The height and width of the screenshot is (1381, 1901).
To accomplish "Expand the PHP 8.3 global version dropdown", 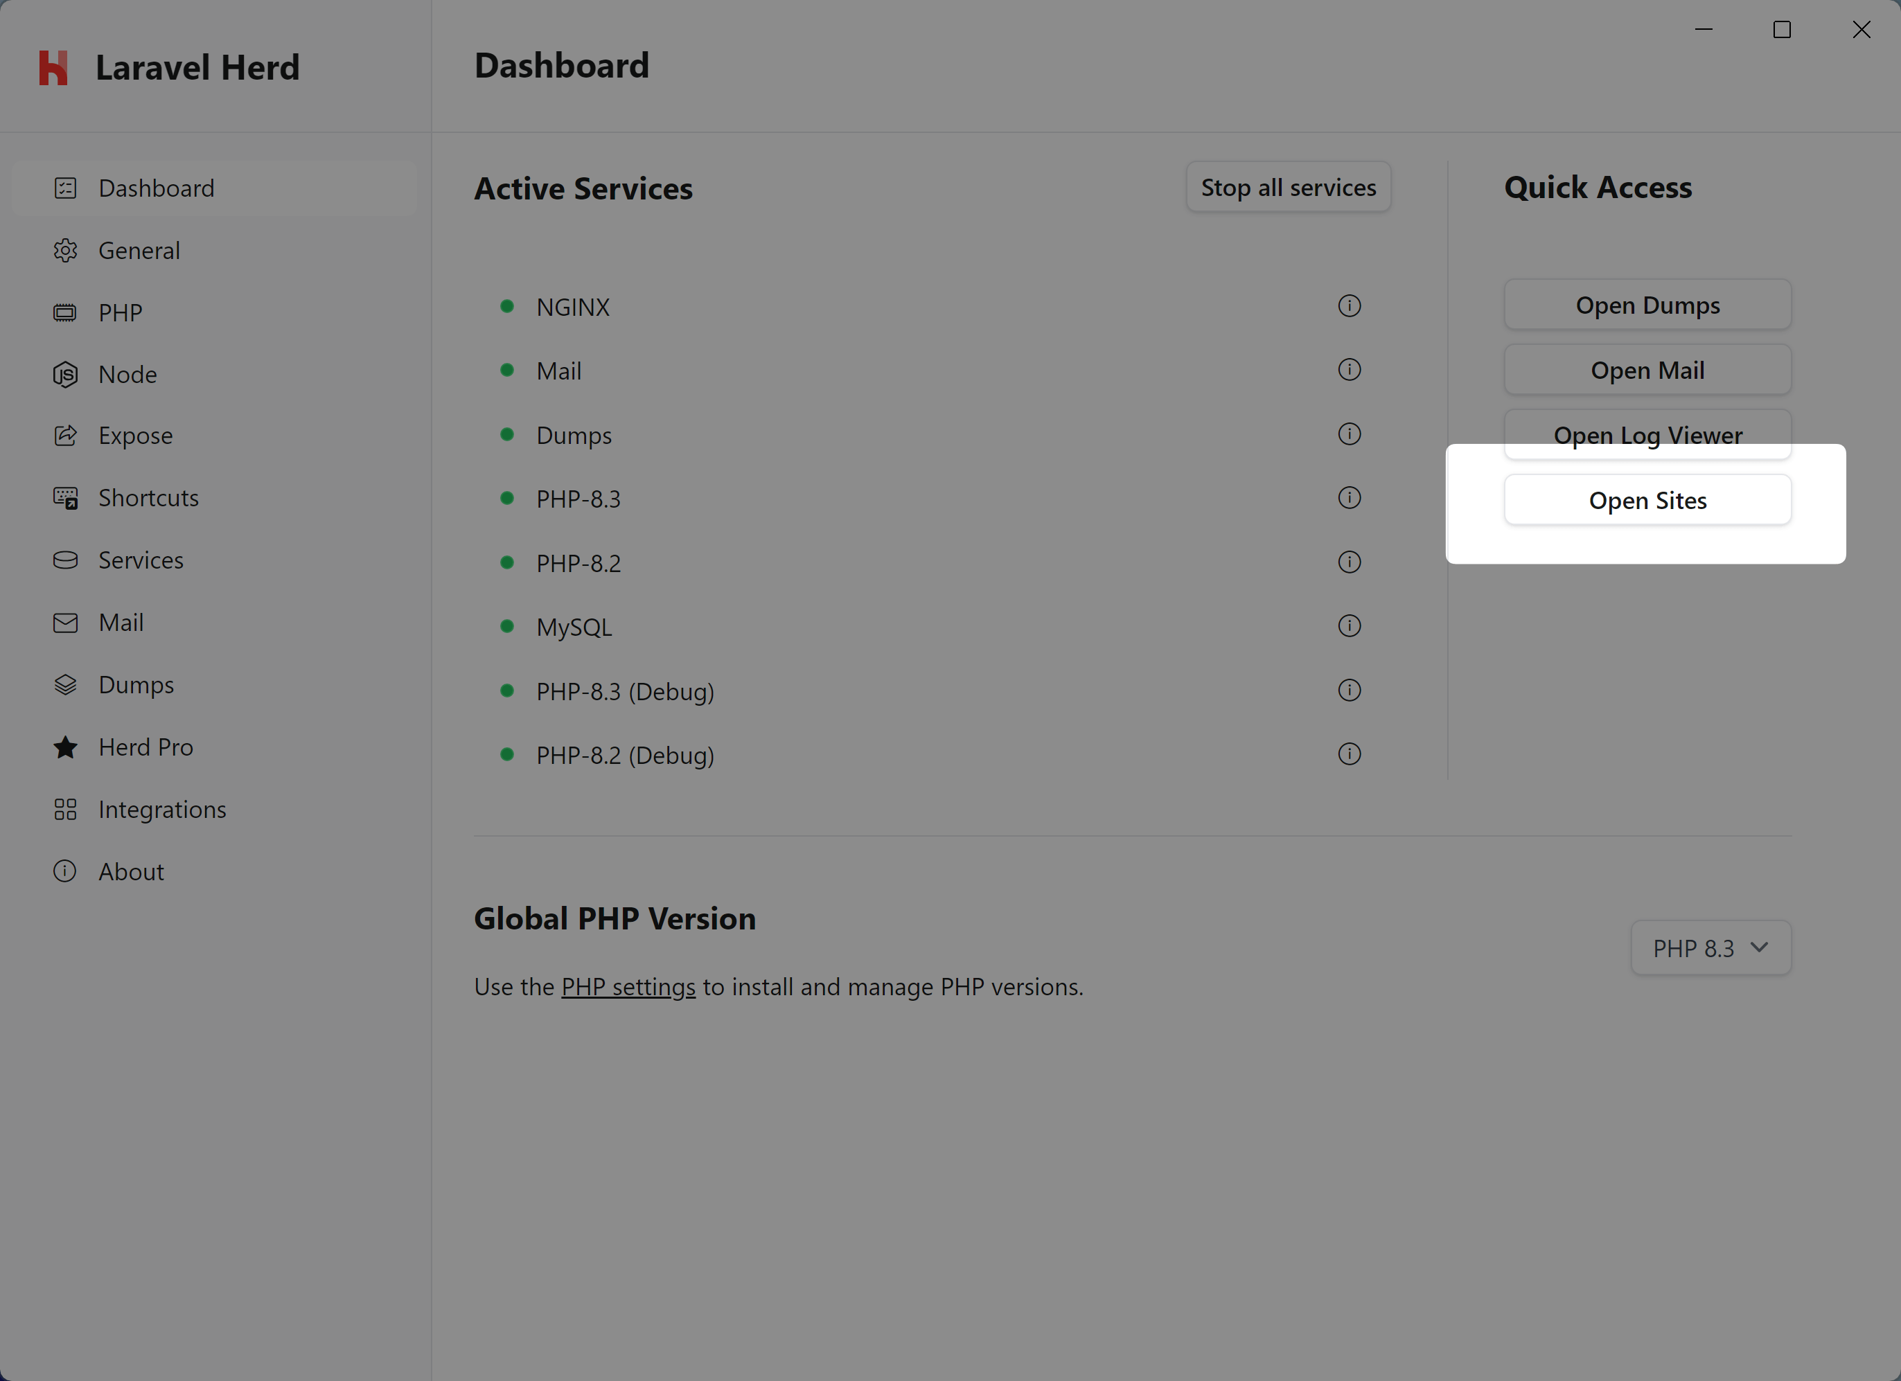I will pos(1710,947).
